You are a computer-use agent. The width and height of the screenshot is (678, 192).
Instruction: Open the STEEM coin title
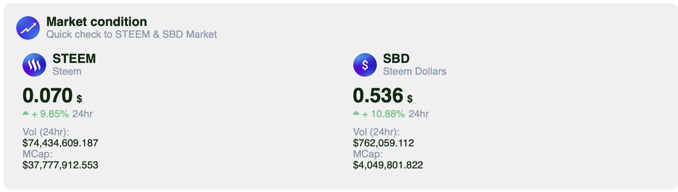pyautogui.click(x=74, y=58)
